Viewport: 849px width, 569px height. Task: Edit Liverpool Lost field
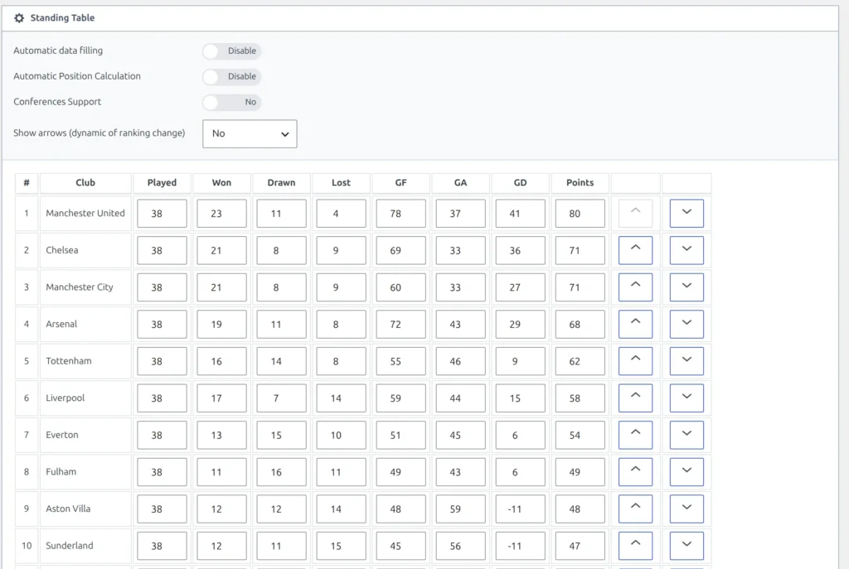tap(341, 398)
